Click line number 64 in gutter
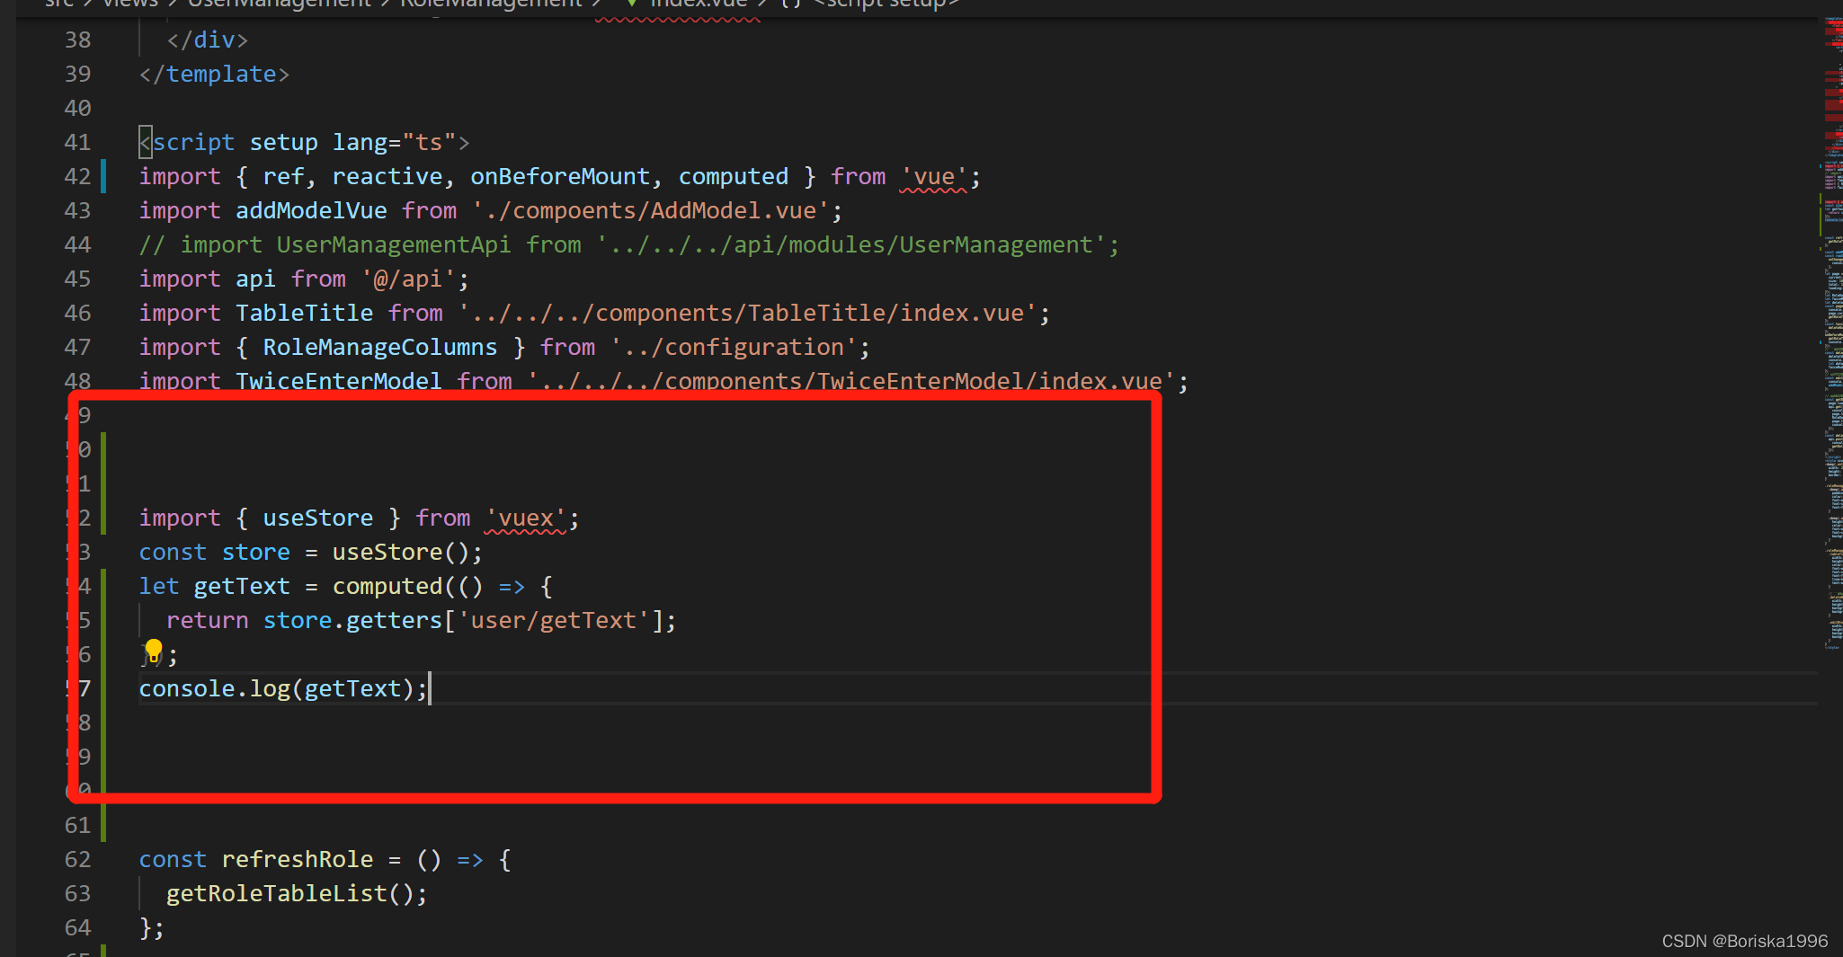This screenshot has width=1843, height=957. [78, 927]
